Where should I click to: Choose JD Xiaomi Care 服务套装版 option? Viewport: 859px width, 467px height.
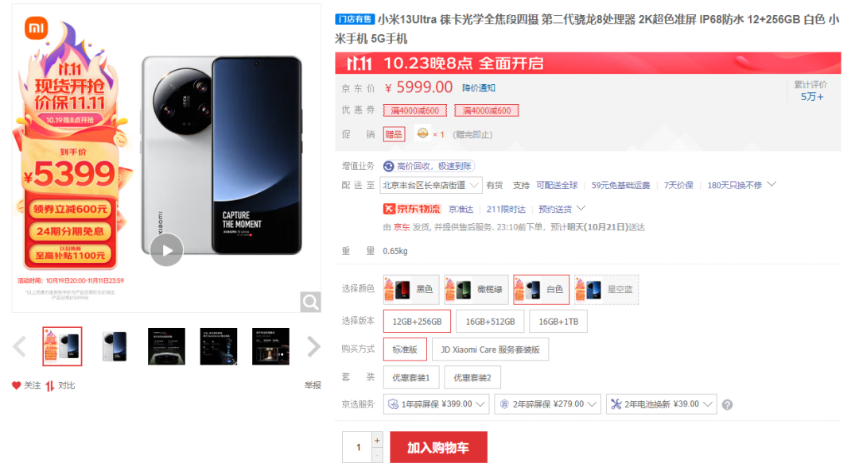pos(490,349)
